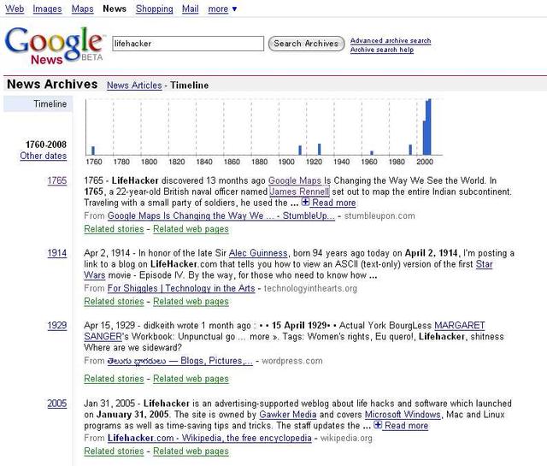
Task: Click the Google News logo
Action: coord(55,45)
